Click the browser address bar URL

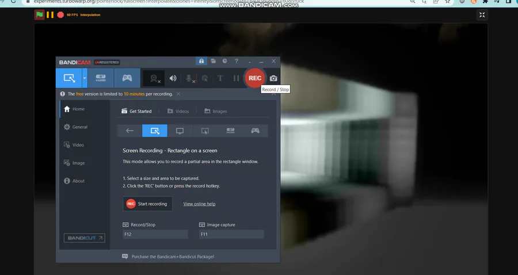[169, 2]
